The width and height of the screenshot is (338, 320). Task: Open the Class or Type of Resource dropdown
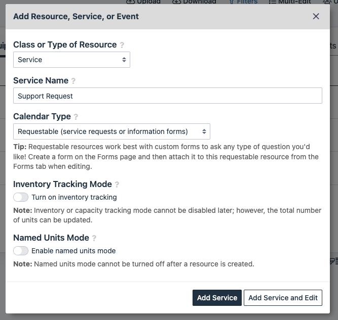pos(71,60)
